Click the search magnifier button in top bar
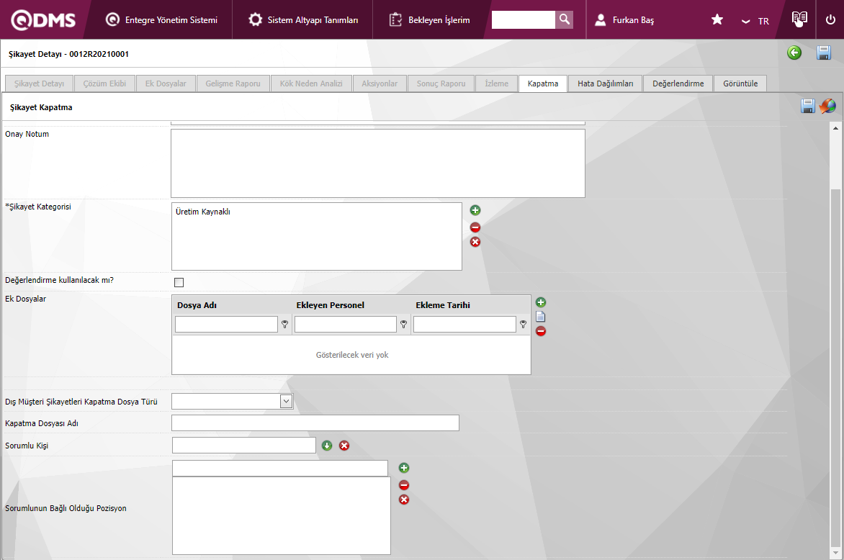 tap(565, 20)
